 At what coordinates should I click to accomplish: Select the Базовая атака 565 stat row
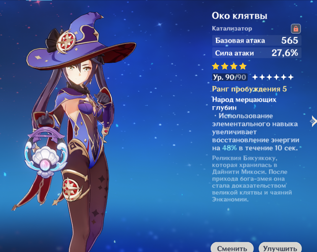click(257, 41)
